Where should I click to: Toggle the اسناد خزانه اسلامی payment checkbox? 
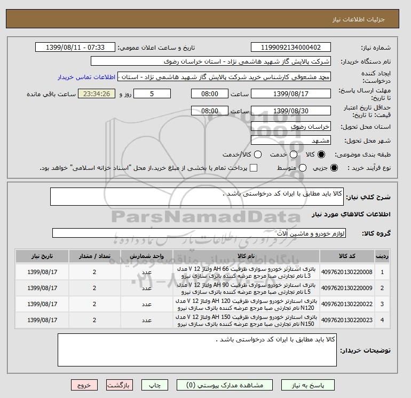(x=254, y=168)
